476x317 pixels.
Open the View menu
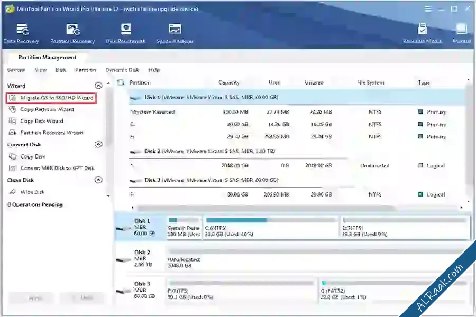(x=41, y=70)
